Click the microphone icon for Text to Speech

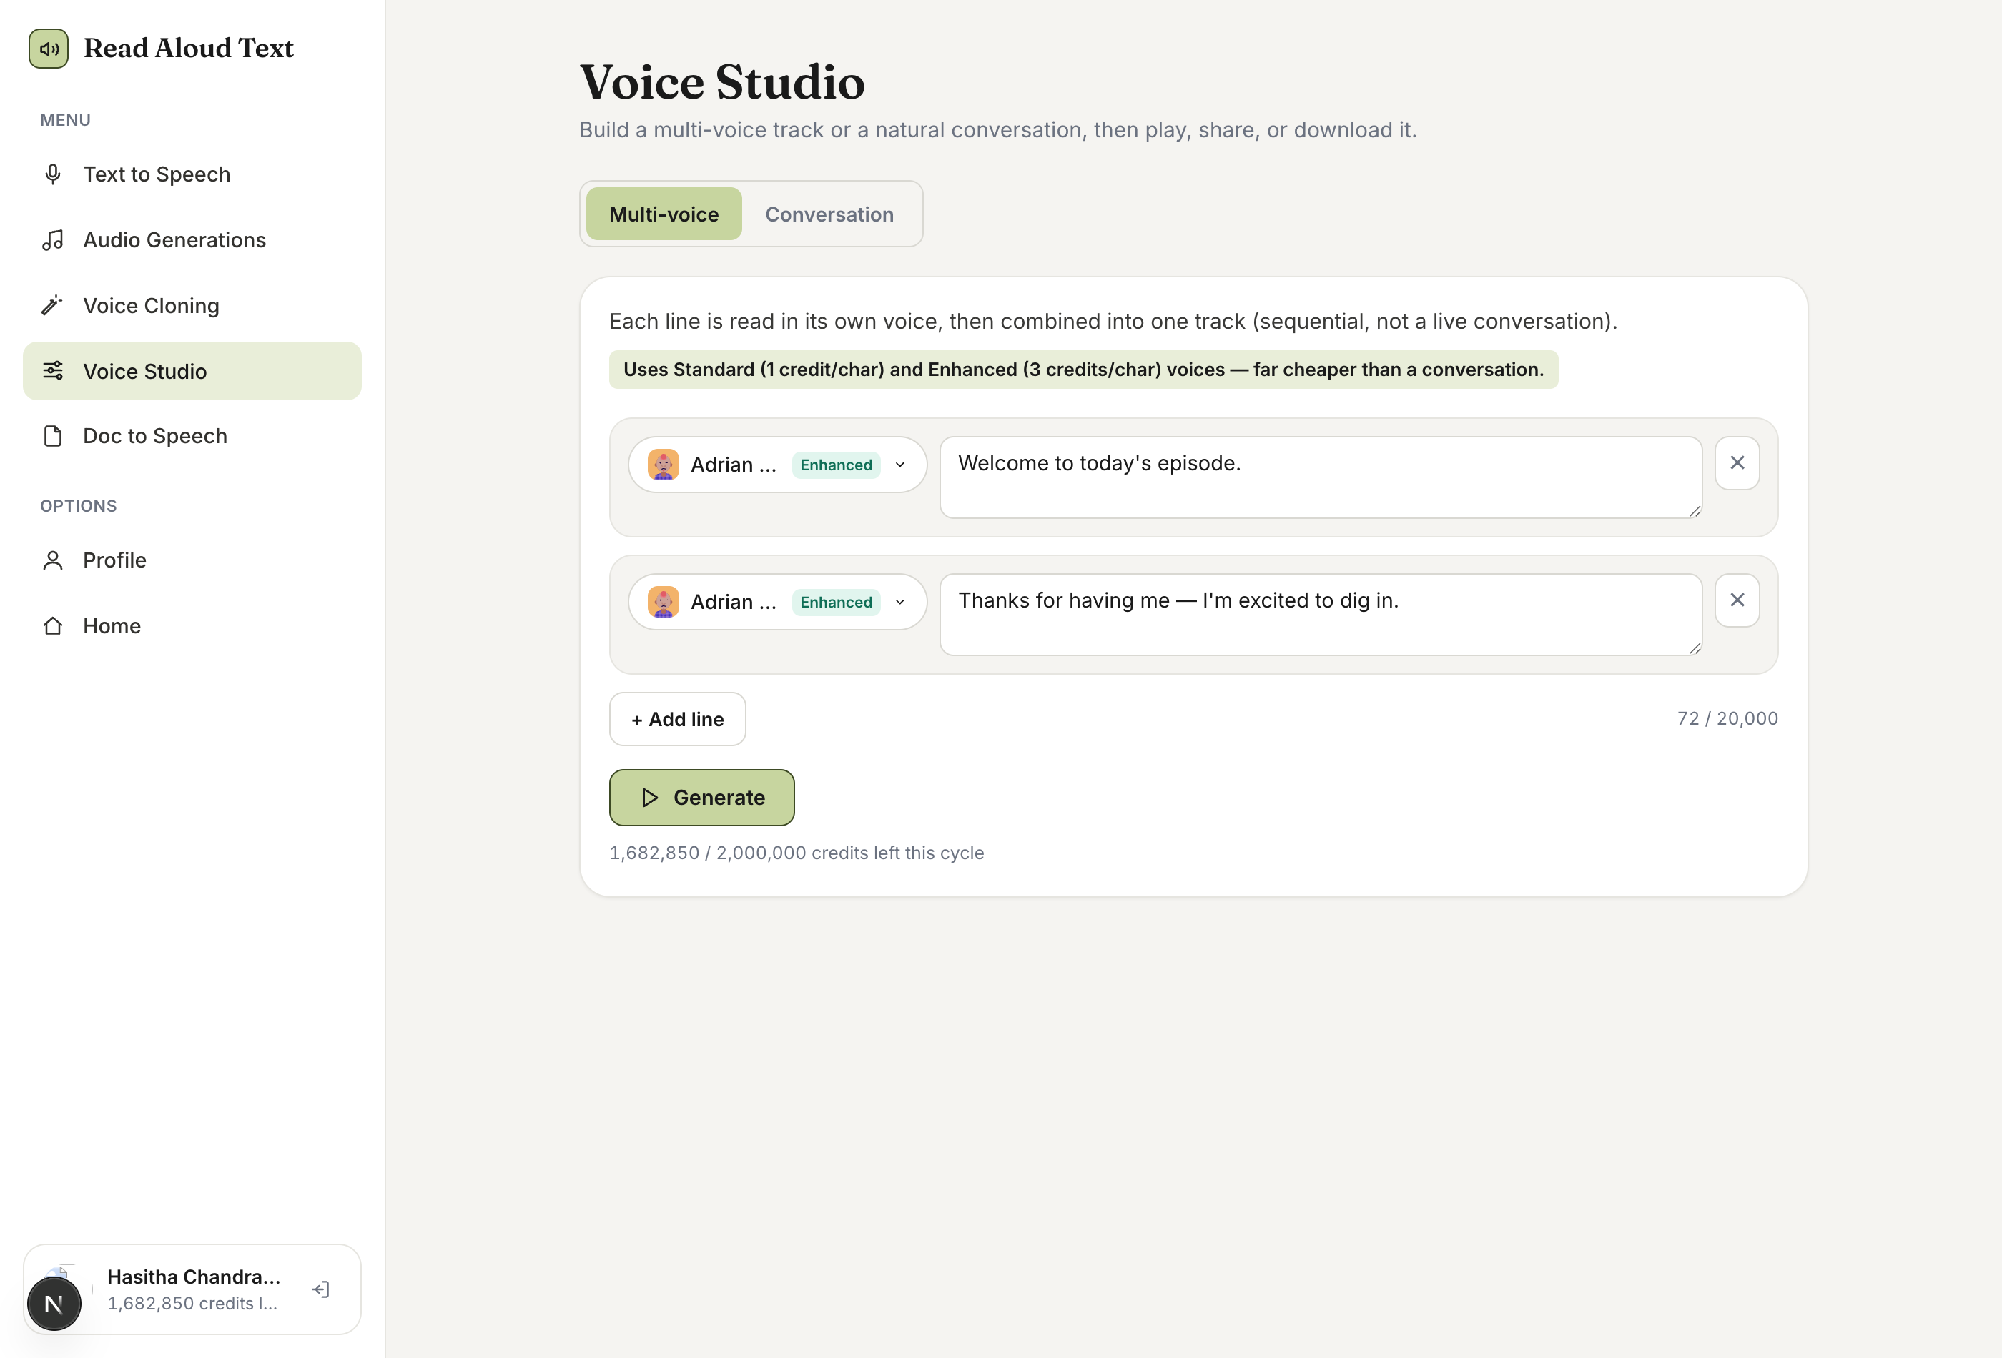[52, 174]
